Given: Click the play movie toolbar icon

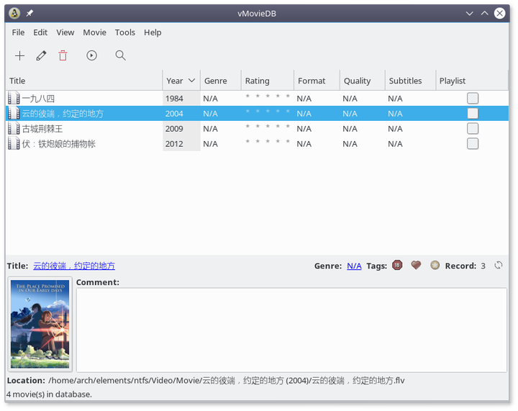Looking at the screenshot, I should click(x=91, y=55).
